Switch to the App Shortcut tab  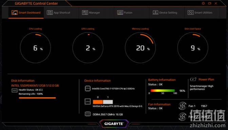pyautogui.click(x=58, y=13)
